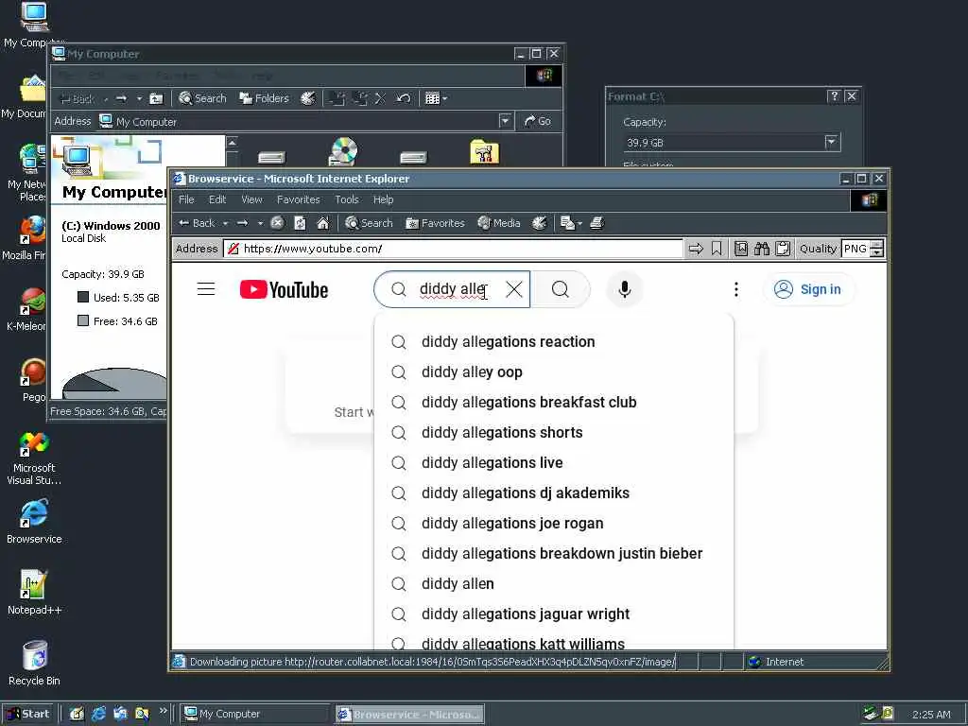
Task: Select suggestion 'diddy allegations live'
Action: 554,462
